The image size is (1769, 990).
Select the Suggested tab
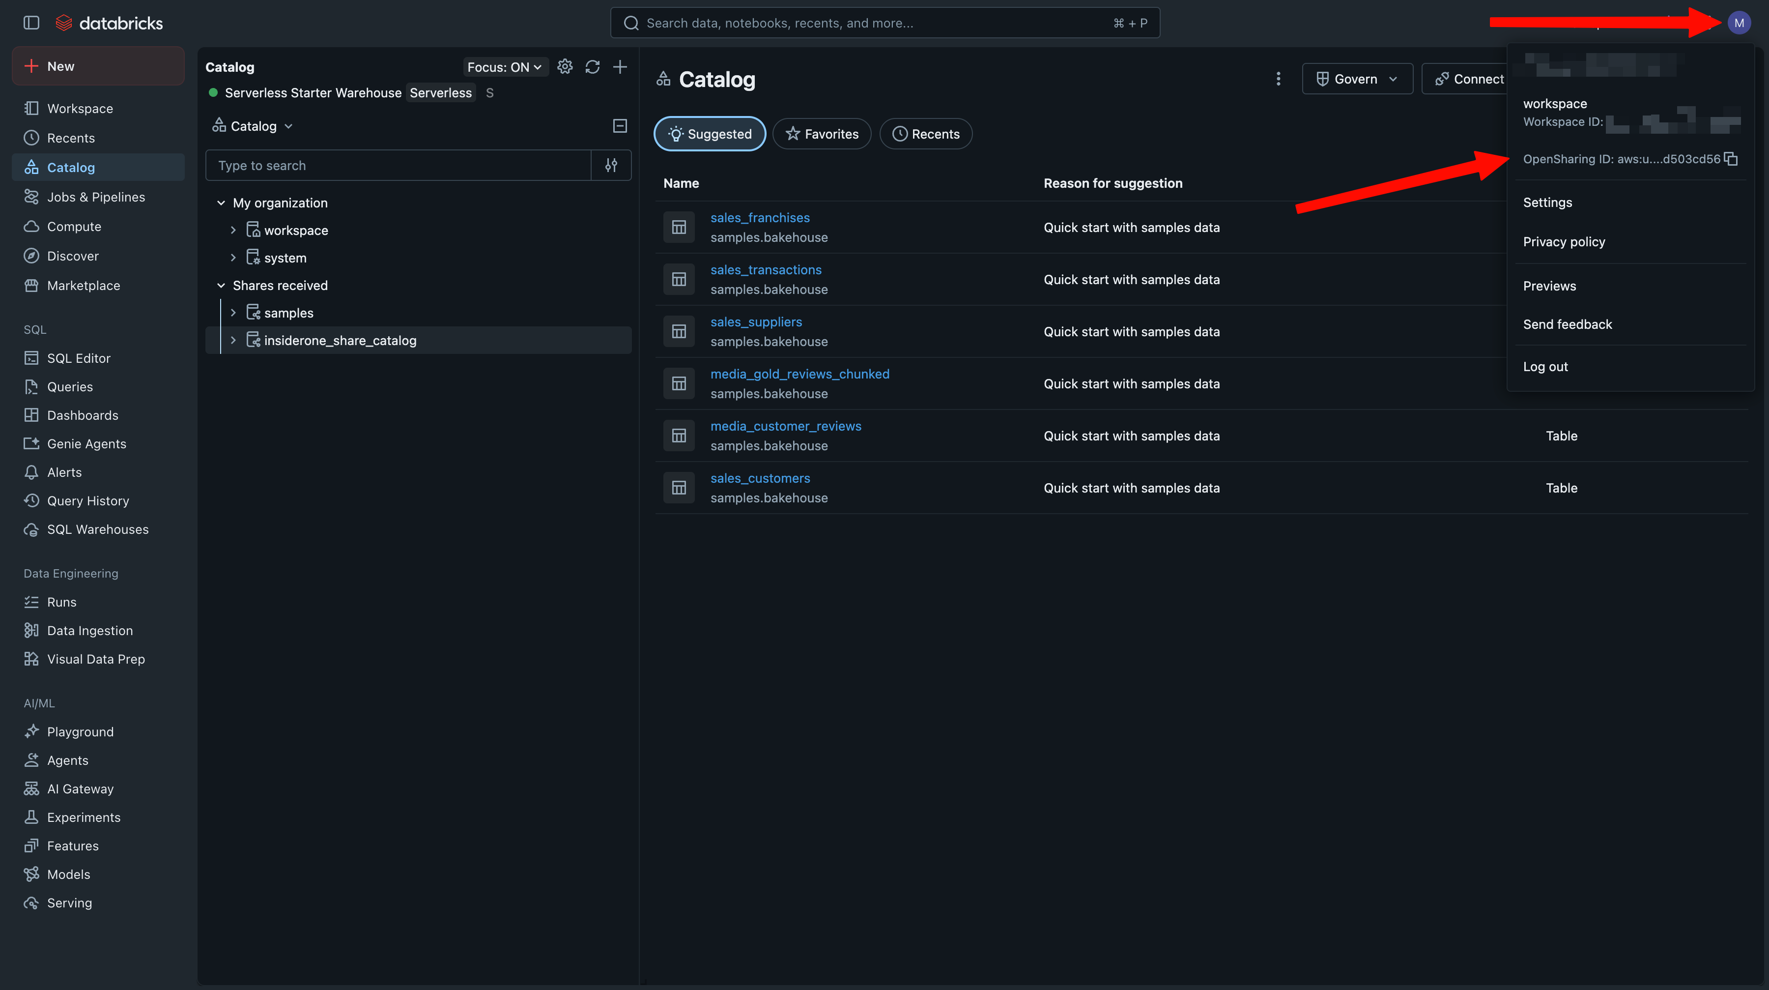click(x=710, y=134)
